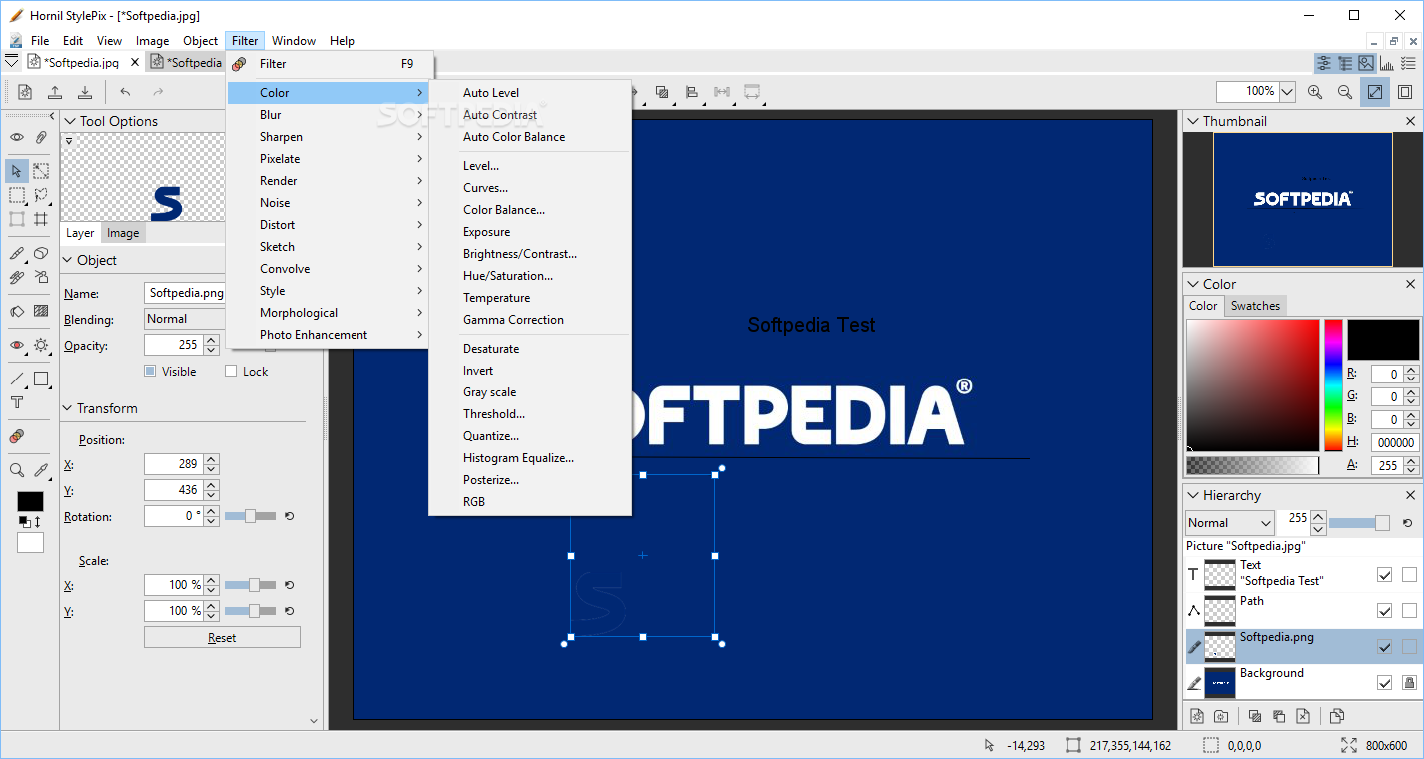Screen dimensions: 1424x759
Task: Hide the Text "Softpedia Test" layer
Action: click(1384, 575)
